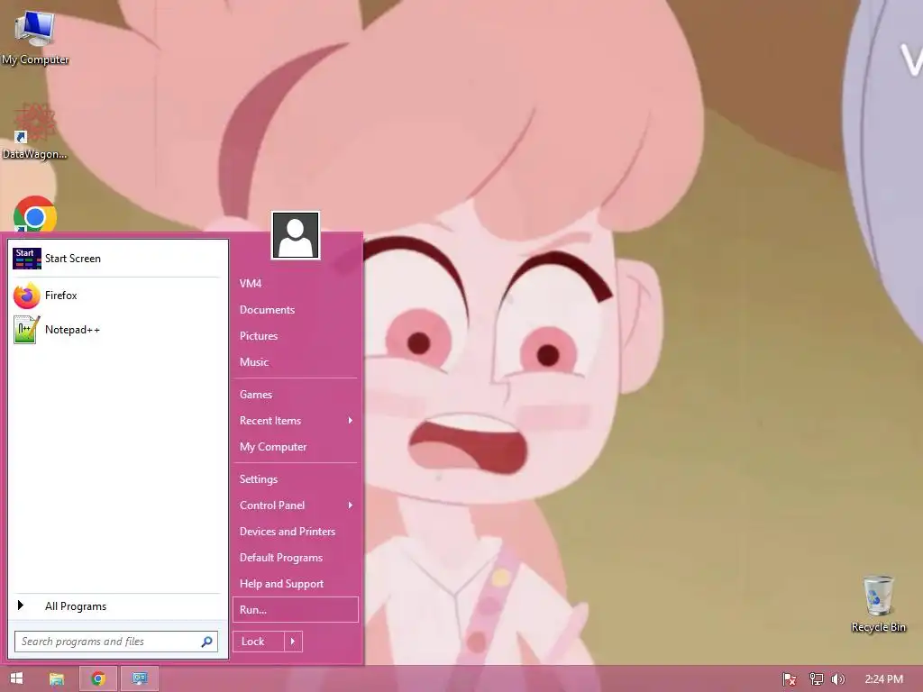Open Action Center flag in system tray
The width and height of the screenshot is (923, 692).
pyautogui.click(x=790, y=679)
